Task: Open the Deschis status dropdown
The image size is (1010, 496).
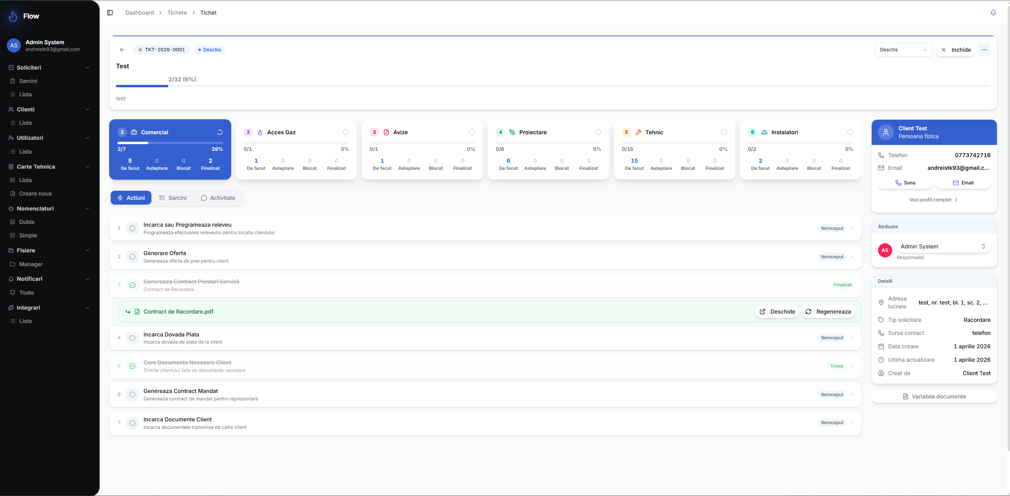Action: tap(903, 50)
